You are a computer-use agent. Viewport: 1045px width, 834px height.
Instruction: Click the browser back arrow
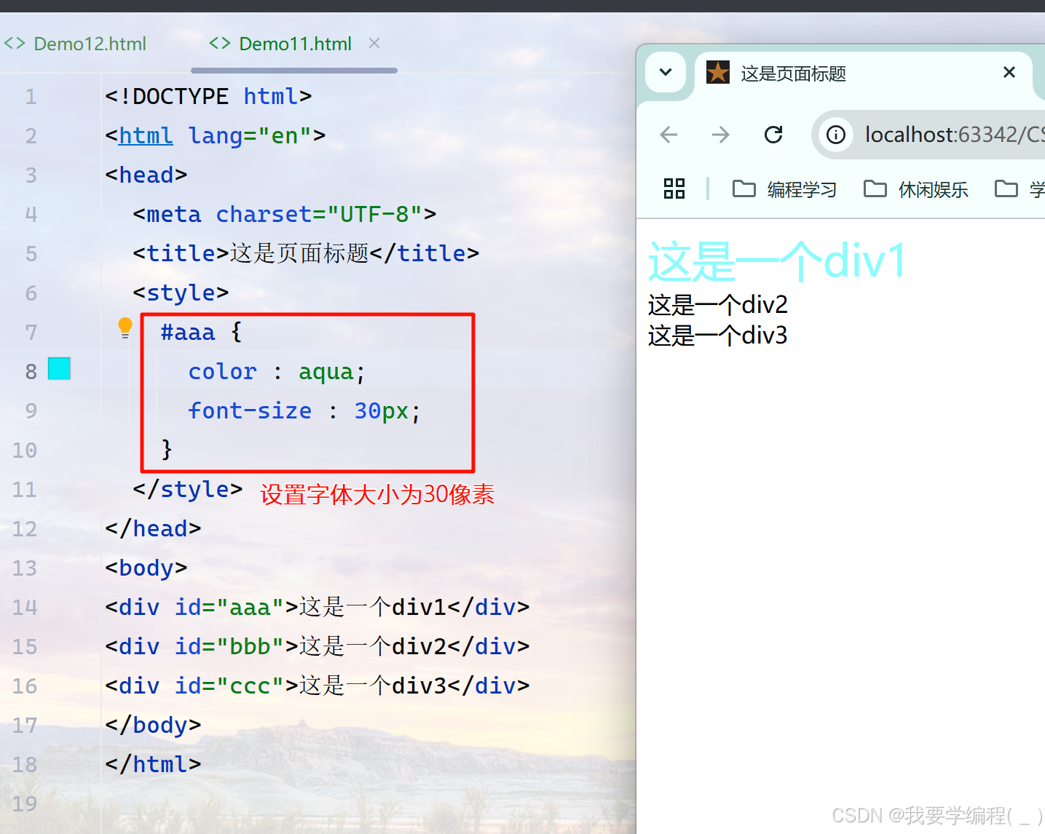coord(669,135)
